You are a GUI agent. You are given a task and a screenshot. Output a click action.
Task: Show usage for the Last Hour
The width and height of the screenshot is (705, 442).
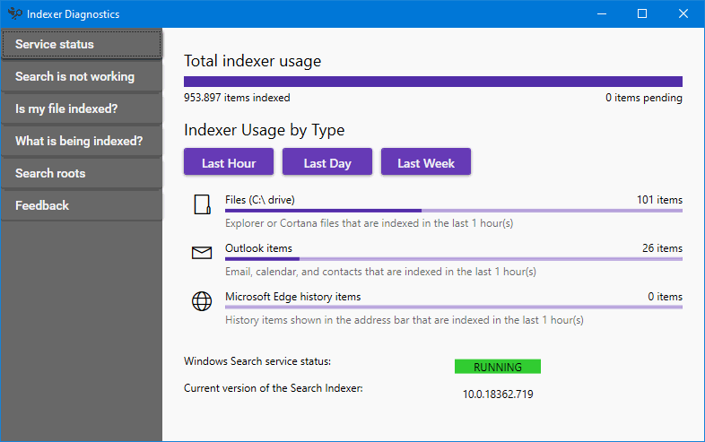(229, 162)
